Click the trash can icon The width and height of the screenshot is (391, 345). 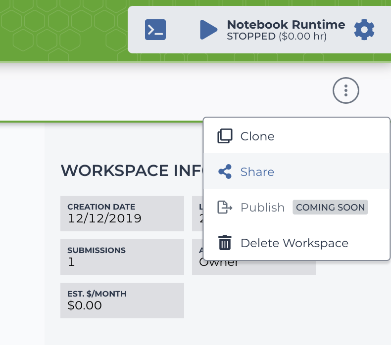[x=225, y=243]
